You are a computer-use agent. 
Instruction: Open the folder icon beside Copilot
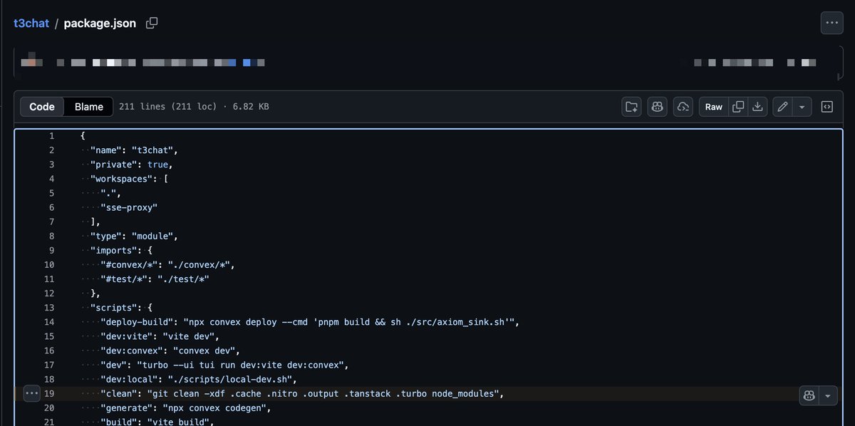pos(632,107)
